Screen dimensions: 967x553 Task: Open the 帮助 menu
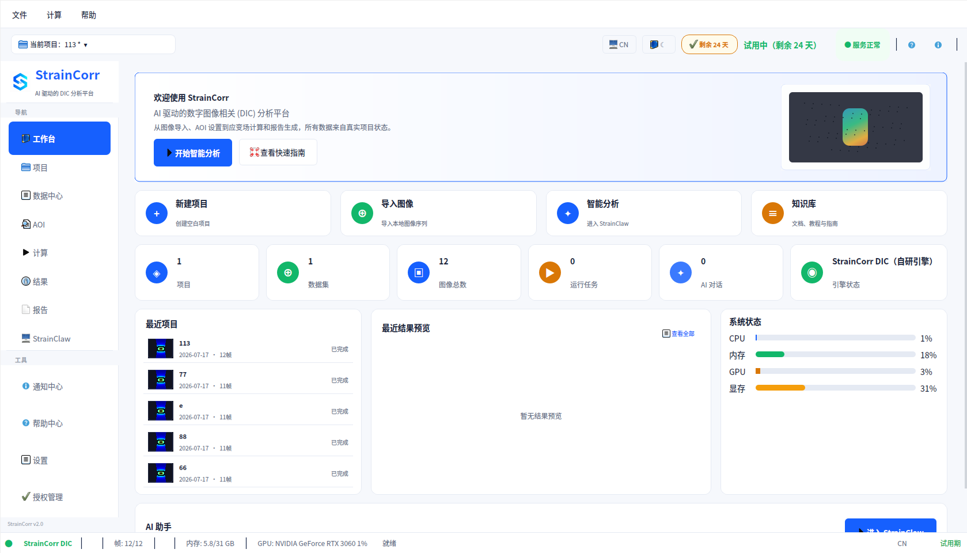89,15
